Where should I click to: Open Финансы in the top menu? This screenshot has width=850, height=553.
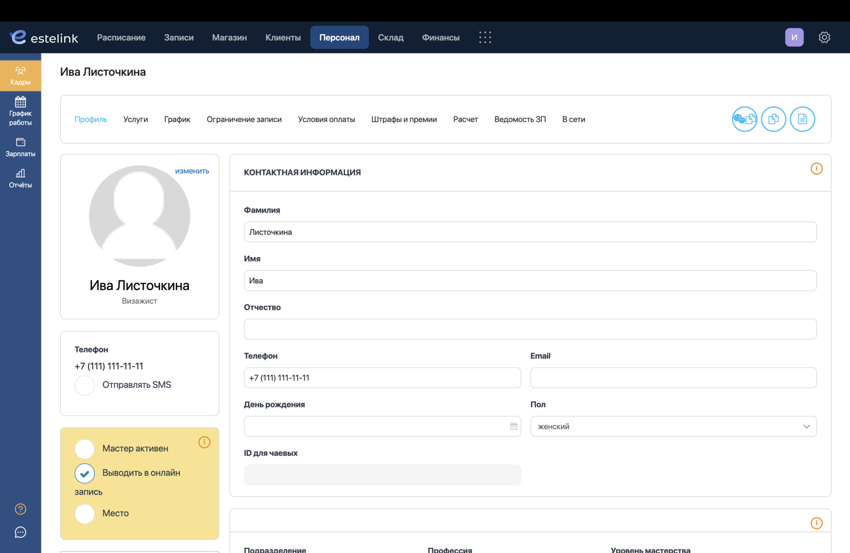click(441, 37)
